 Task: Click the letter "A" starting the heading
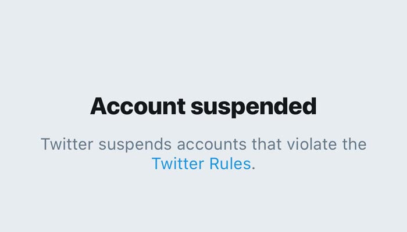pyautogui.click(x=99, y=107)
